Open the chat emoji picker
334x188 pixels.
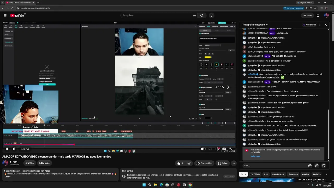click(x=310, y=166)
